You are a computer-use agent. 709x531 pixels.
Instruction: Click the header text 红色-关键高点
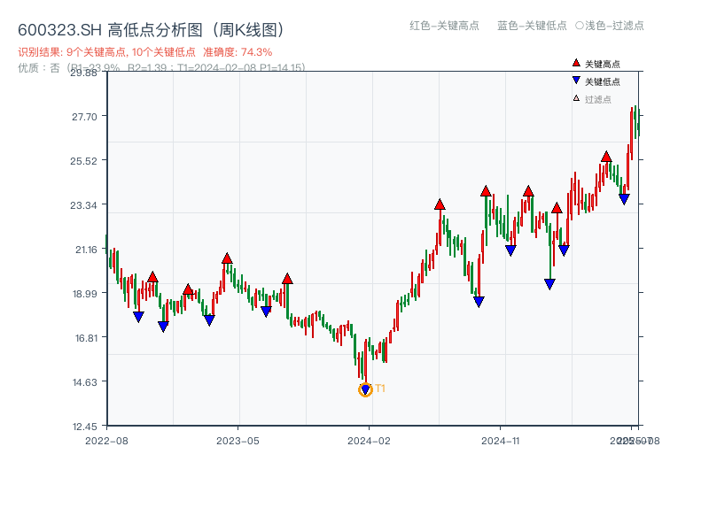(444, 26)
